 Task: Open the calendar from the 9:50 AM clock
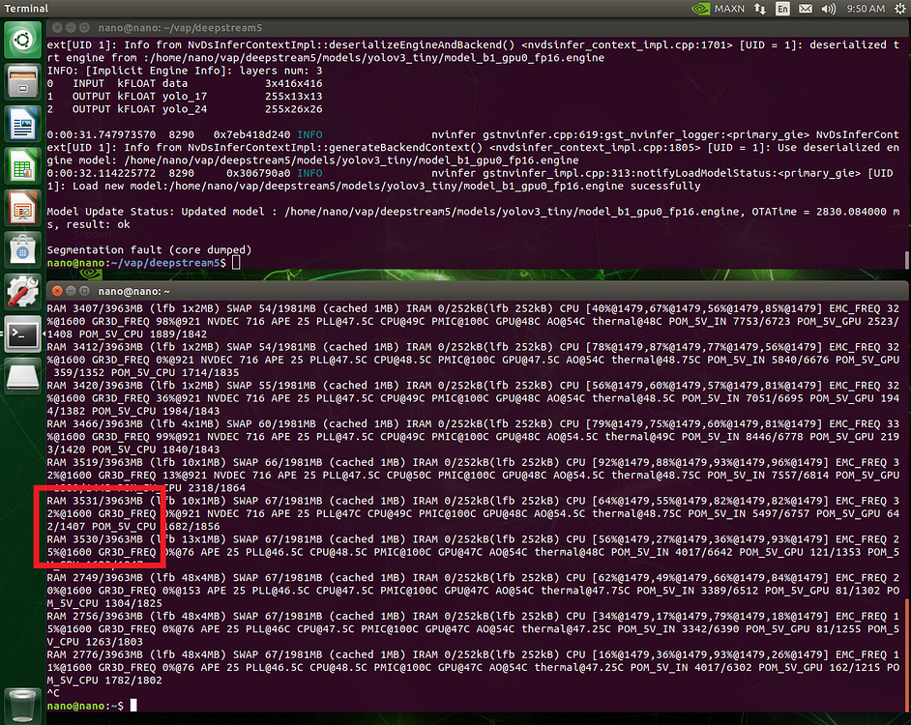[866, 9]
